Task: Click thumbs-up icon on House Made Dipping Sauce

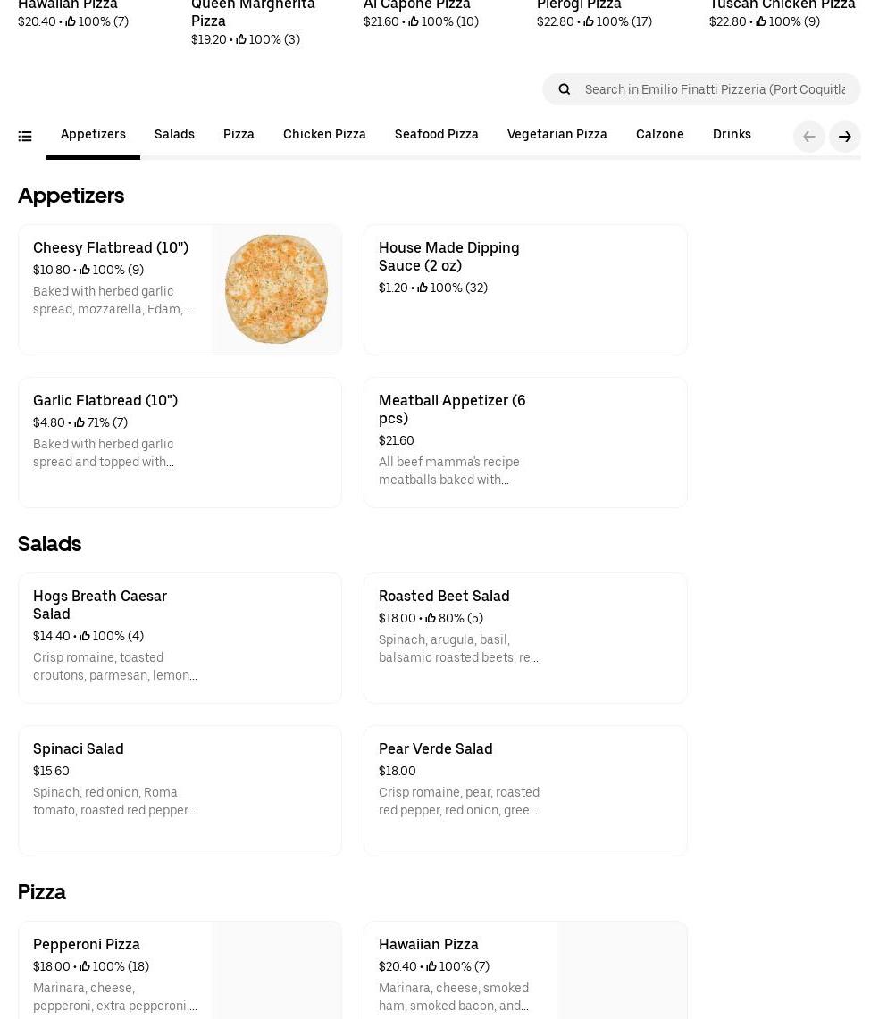Action: pos(423,288)
